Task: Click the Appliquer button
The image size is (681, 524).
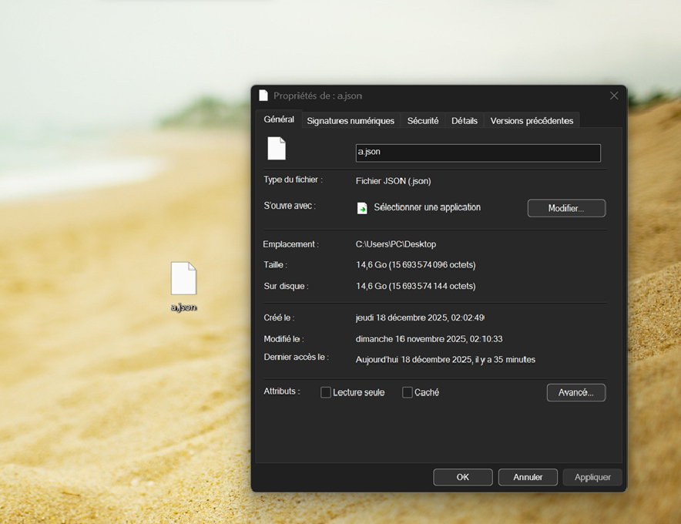Action: pyautogui.click(x=592, y=477)
